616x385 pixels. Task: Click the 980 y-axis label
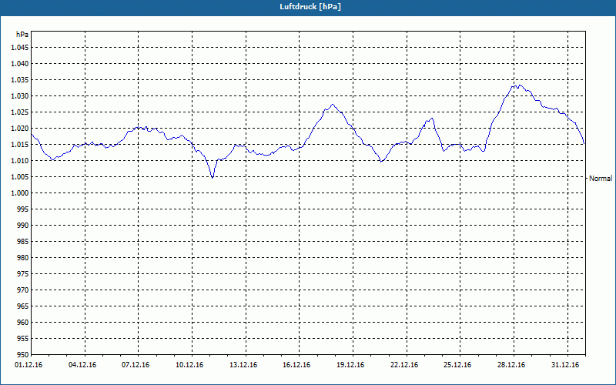point(23,258)
